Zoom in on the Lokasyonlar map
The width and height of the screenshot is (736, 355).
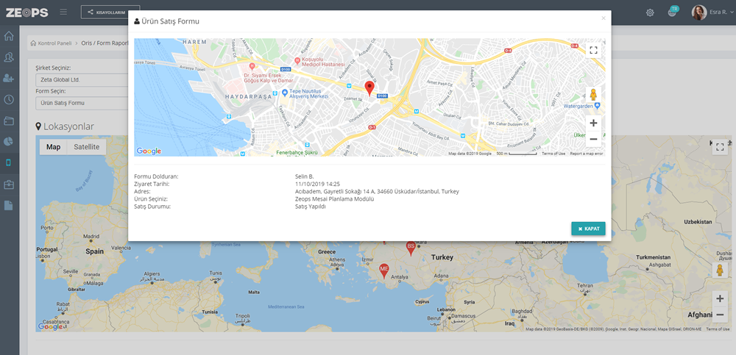point(720,298)
